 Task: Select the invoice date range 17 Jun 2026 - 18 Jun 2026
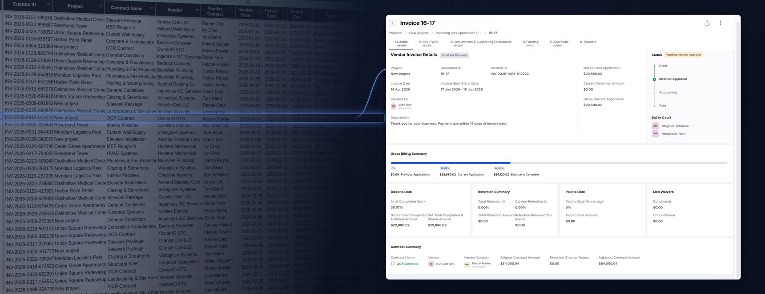click(461, 90)
